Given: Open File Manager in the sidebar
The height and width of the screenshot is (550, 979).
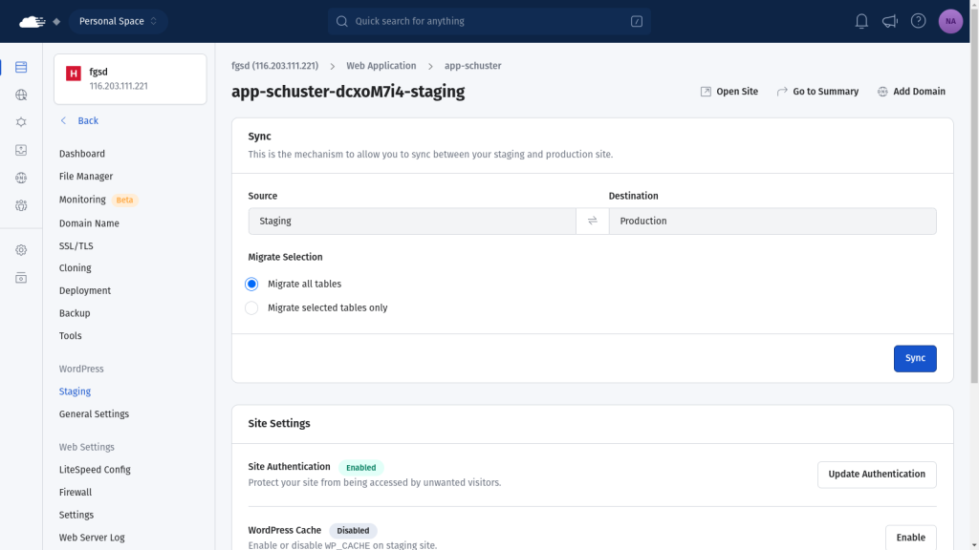Looking at the screenshot, I should (x=86, y=177).
